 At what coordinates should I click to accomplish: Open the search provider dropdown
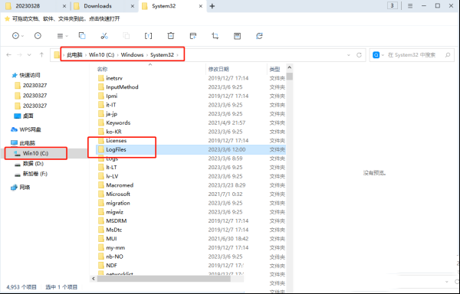tap(383, 55)
